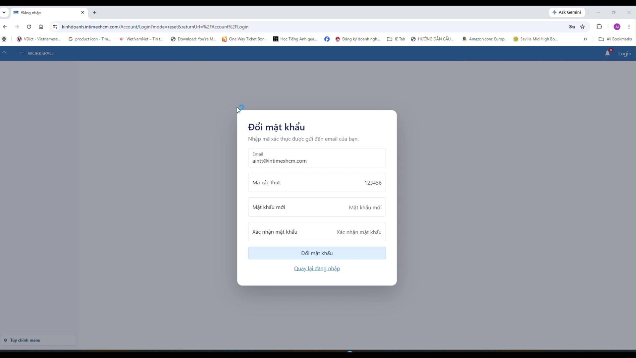The height and width of the screenshot is (358, 636).
Task: Open a new browser tab
Action: pos(95,13)
